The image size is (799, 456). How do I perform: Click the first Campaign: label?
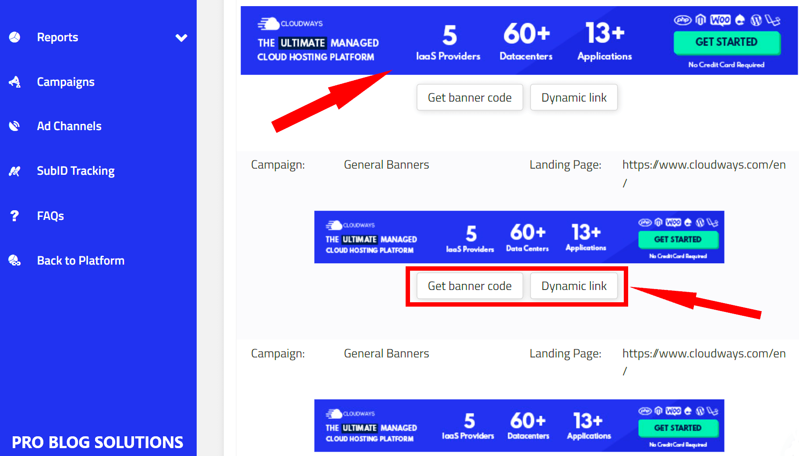coord(278,165)
